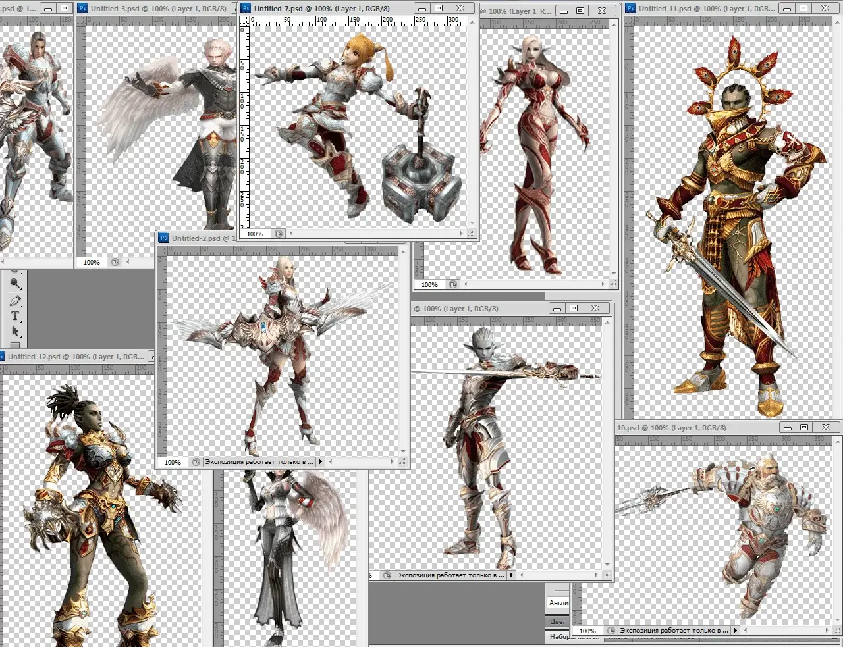Open the language dropdown showing Англи
Screen dimensions: 843x647
click(558, 602)
